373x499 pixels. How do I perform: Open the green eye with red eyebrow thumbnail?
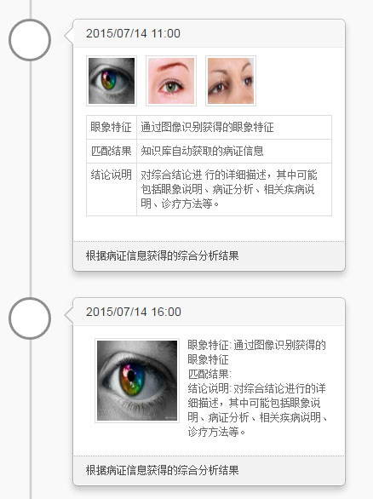pyautogui.click(x=171, y=81)
